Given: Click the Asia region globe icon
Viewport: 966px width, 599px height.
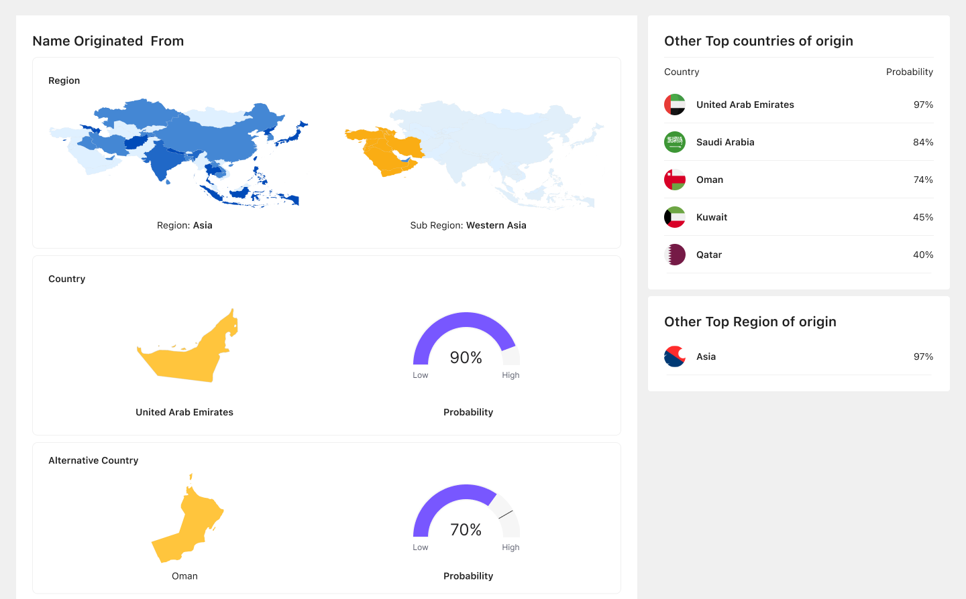Looking at the screenshot, I should (x=675, y=356).
